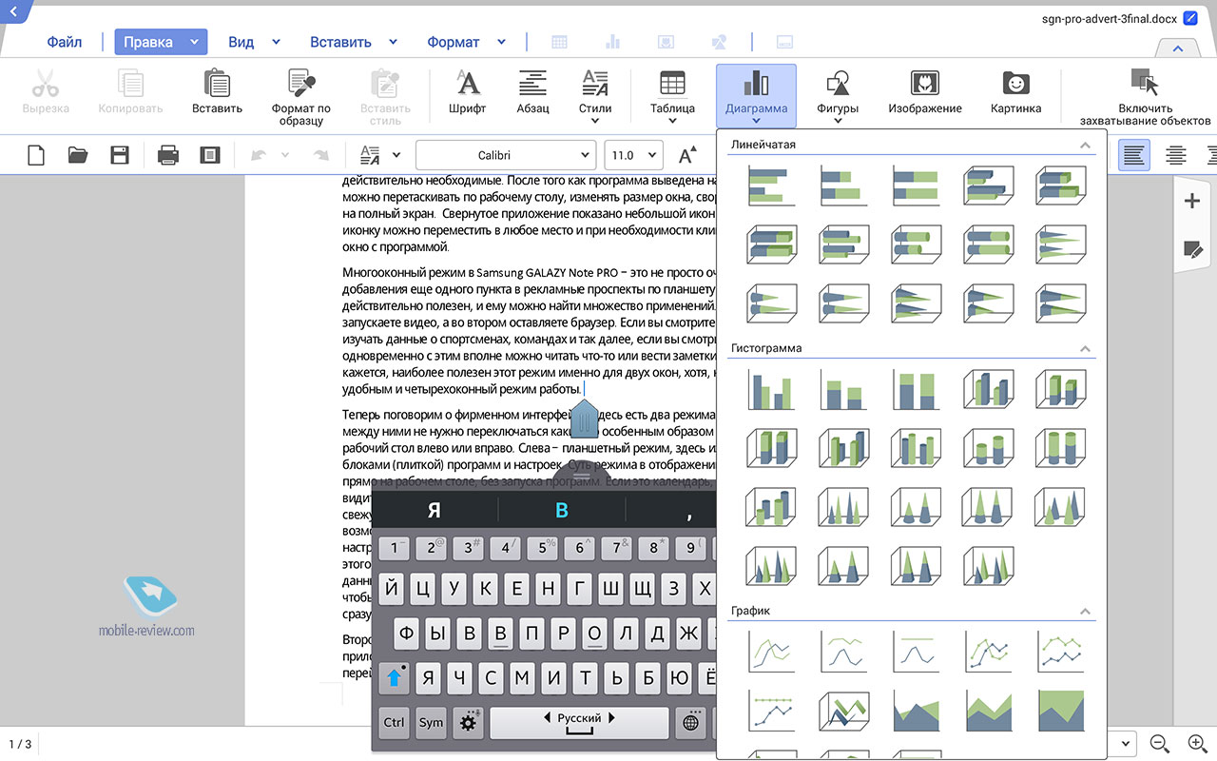
Task: Open the Вставить menu in menu bar
Action: point(353,42)
